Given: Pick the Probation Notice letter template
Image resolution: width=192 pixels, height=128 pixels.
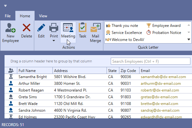Looking at the screenshot, I should coord(164,33).
